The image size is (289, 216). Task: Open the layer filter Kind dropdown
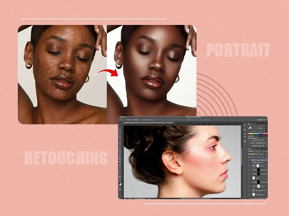(250, 151)
